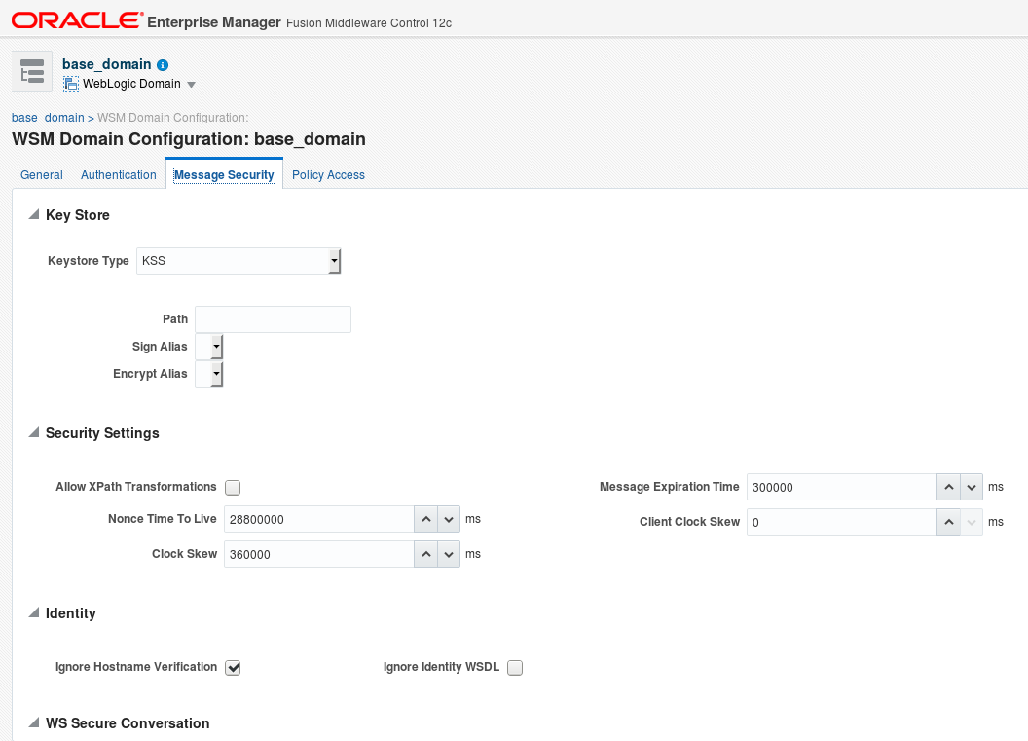
Task: Click the base_domain breadcrumb link
Action: pos(48,118)
